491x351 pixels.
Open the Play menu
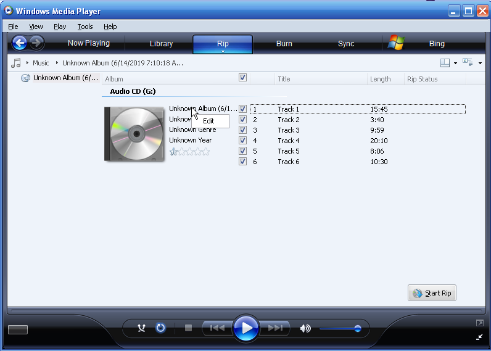(x=60, y=27)
